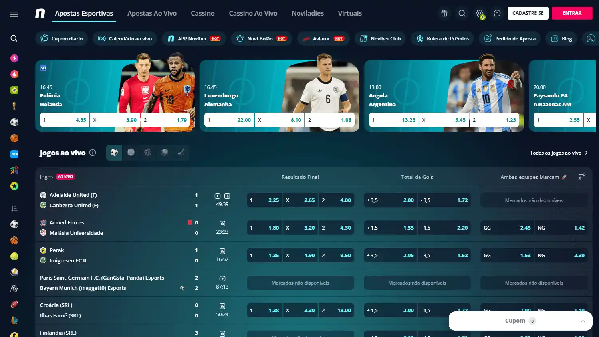Image resolution: width=599 pixels, height=337 pixels.
Task: Open the hamburger menu
Action: 14,14
